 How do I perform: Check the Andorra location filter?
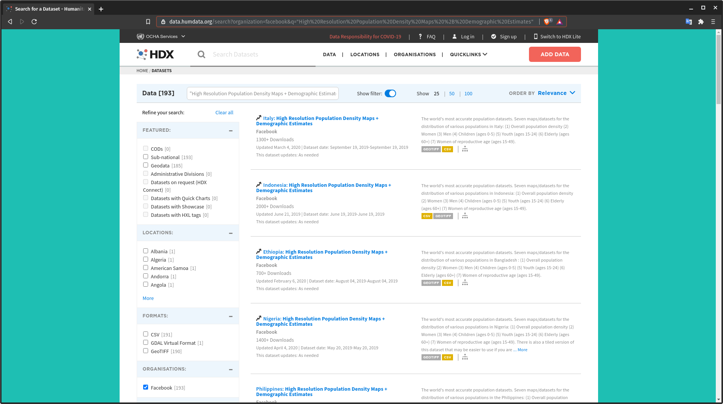(x=145, y=276)
